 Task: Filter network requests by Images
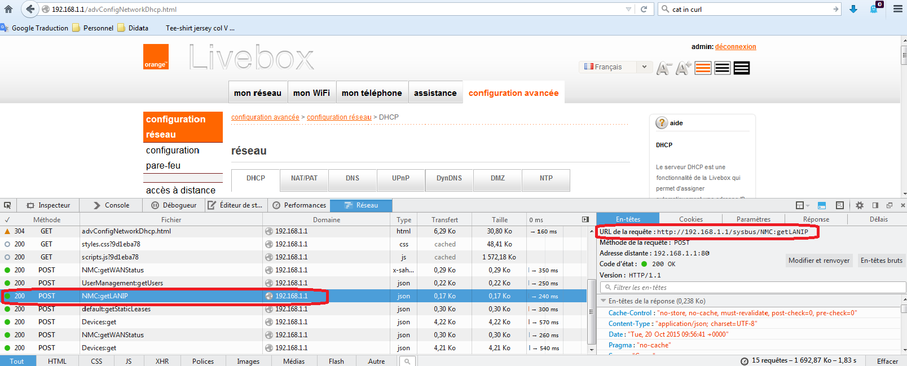(x=248, y=361)
